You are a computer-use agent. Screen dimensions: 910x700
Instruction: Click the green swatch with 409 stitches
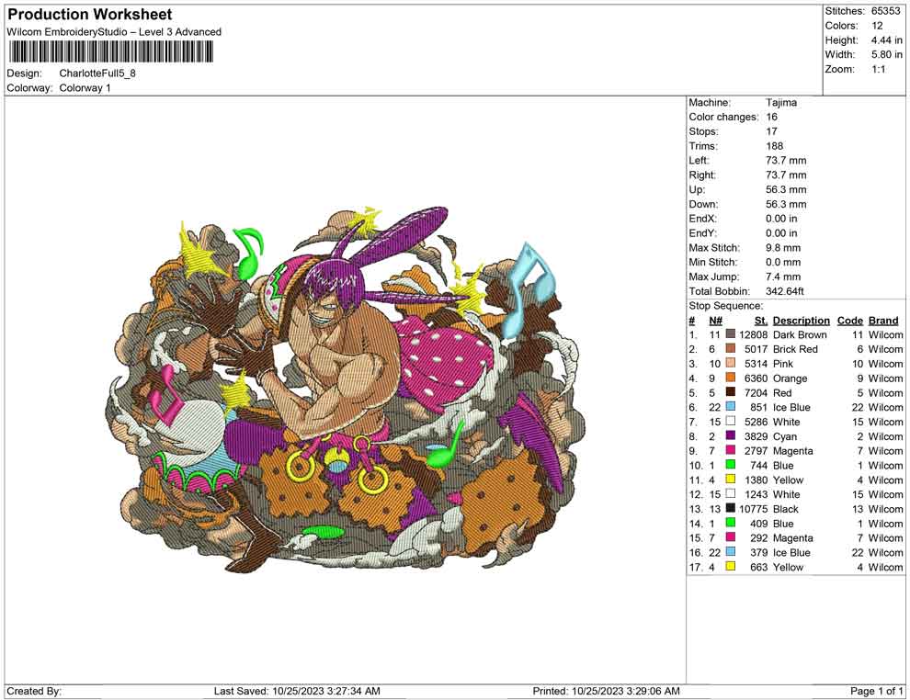[731, 523]
